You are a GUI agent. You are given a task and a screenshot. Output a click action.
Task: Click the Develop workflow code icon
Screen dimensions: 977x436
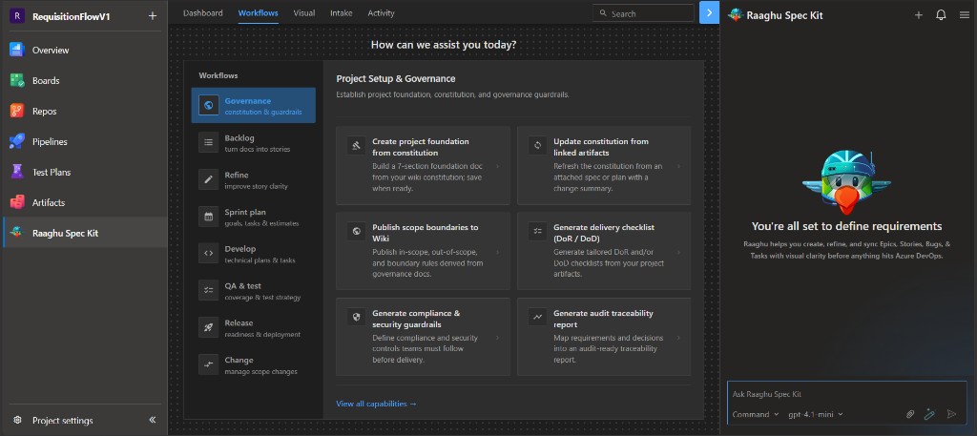209,254
